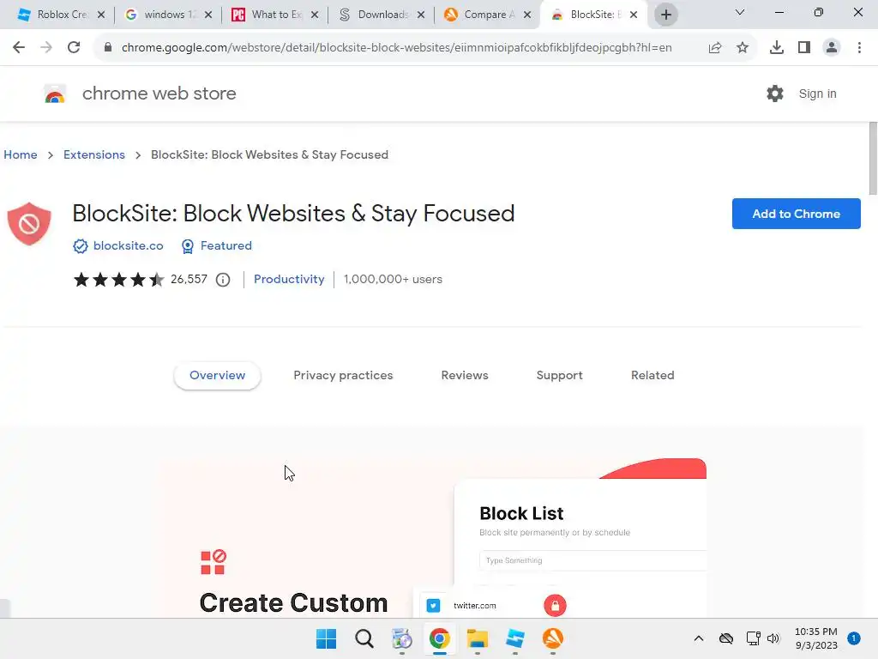The image size is (878, 659).
Task: Click the forward navigation arrow
Action: click(46, 48)
